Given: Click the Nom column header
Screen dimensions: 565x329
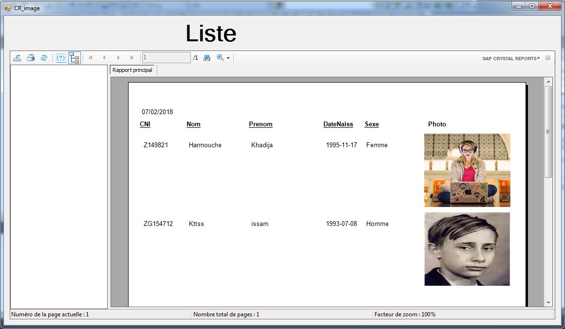Looking at the screenshot, I should pos(193,124).
